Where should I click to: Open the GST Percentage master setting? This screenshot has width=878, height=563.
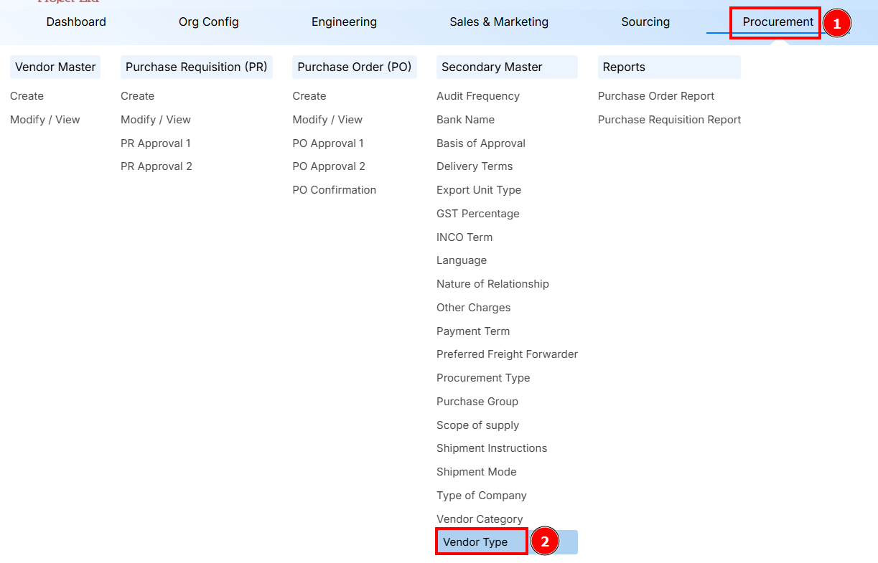click(477, 213)
